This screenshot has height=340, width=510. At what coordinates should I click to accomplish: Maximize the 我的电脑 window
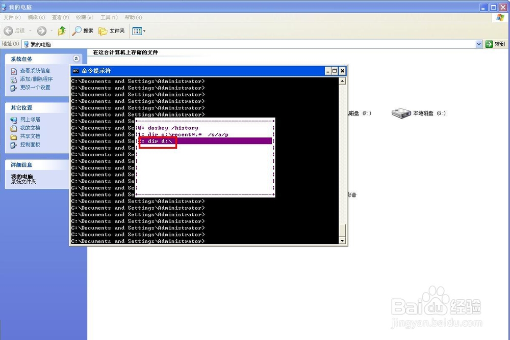coord(493,7)
